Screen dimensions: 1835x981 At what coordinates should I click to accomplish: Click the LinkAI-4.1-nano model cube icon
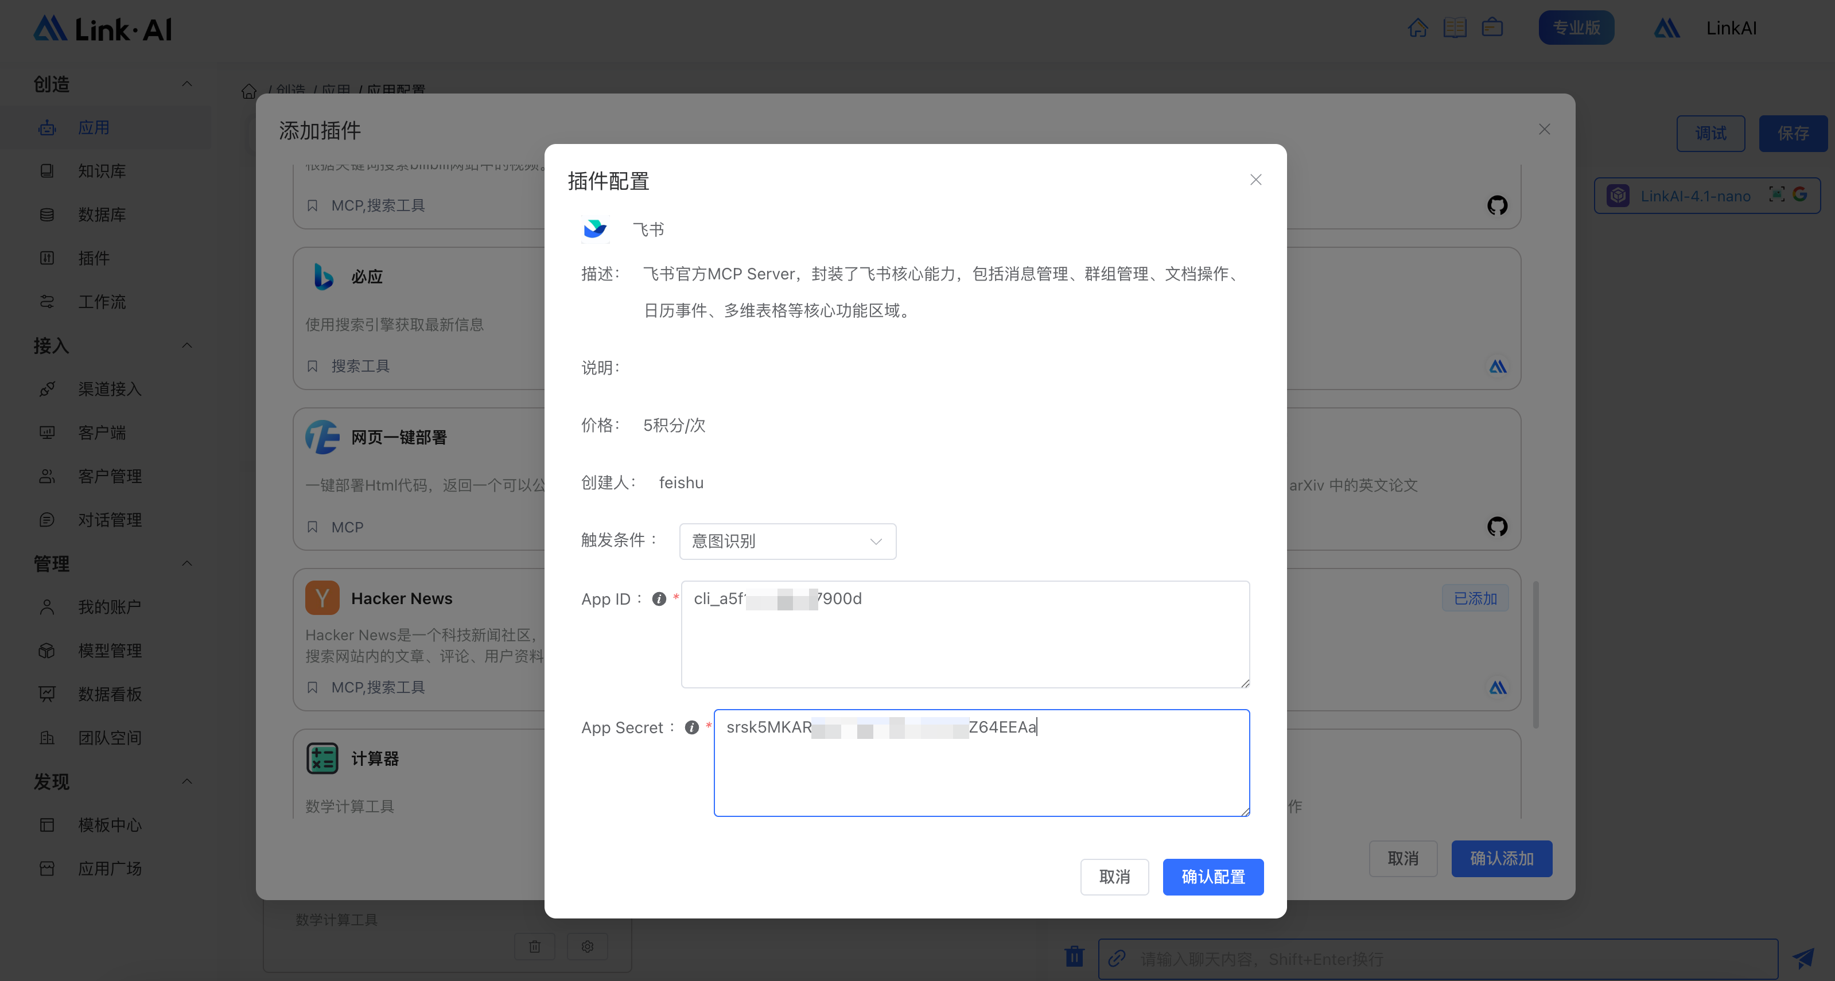point(1619,195)
